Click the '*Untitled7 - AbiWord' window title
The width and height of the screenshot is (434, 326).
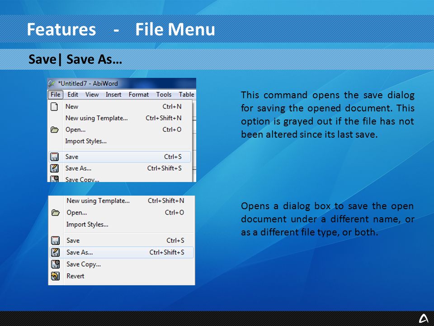click(x=88, y=83)
